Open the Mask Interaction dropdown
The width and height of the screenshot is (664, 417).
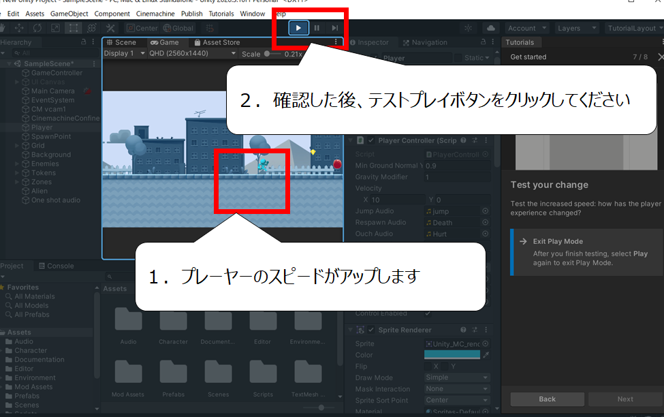click(458, 389)
